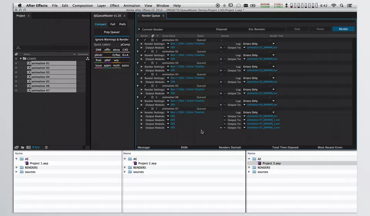Toggle render checkbox for animaiton 06

pos(145,97)
